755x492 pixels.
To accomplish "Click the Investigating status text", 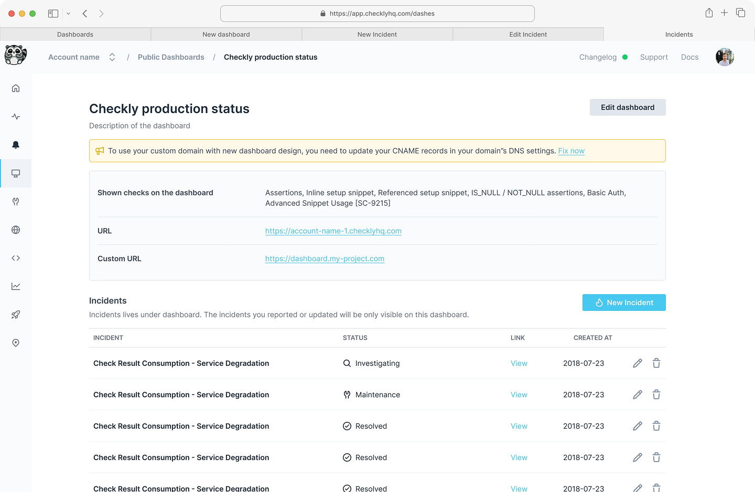I will (x=377, y=363).
